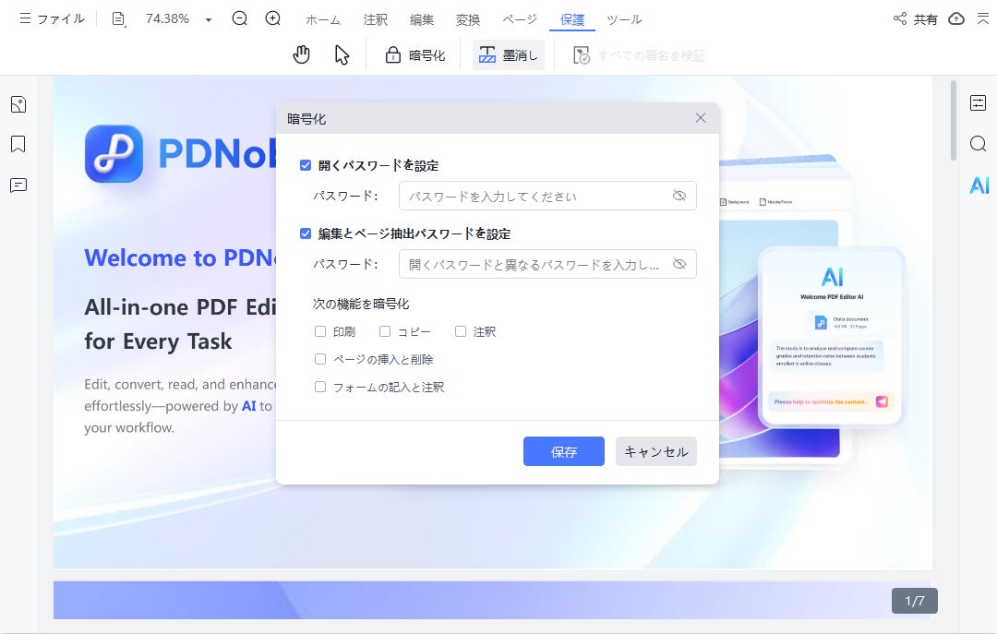Switch to the ツール tab

click(x=624, y=19)
